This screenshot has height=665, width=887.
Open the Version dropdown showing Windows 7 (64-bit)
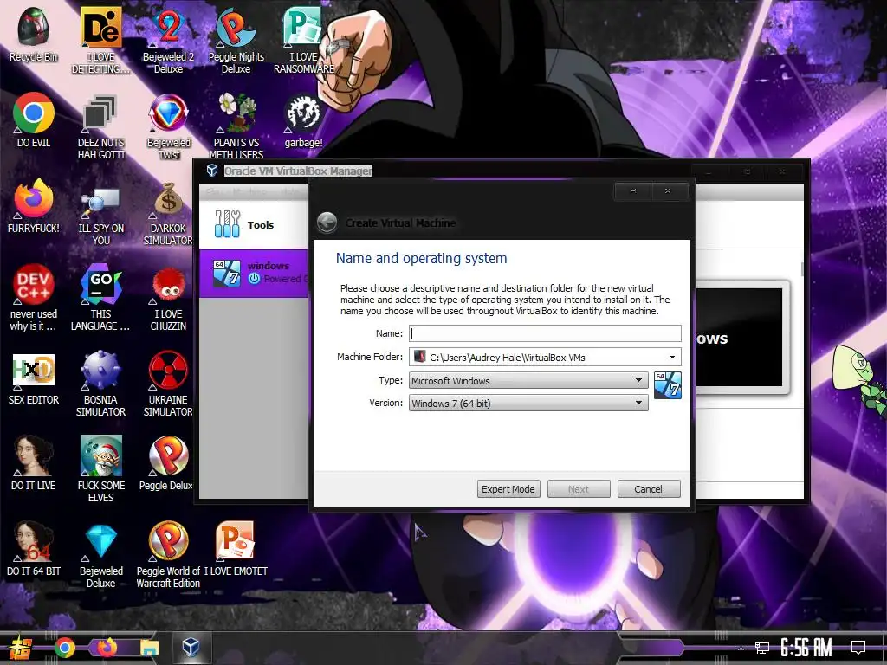coord(528,403)
